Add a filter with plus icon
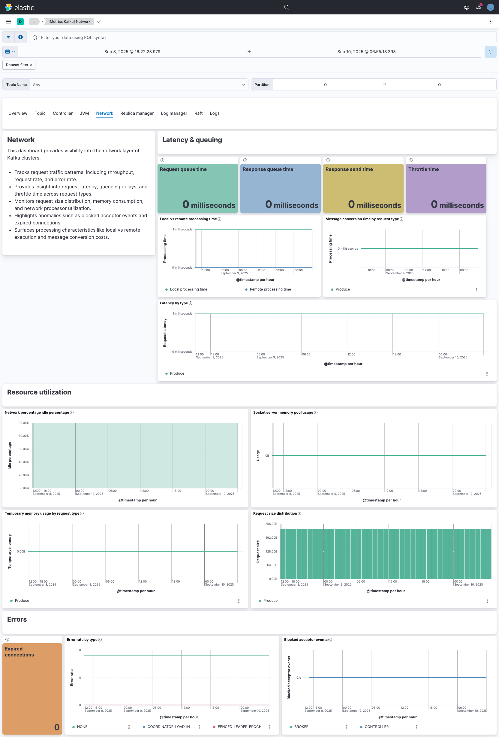The width and height of the screenshot is (499, 737). coord(21,38)
